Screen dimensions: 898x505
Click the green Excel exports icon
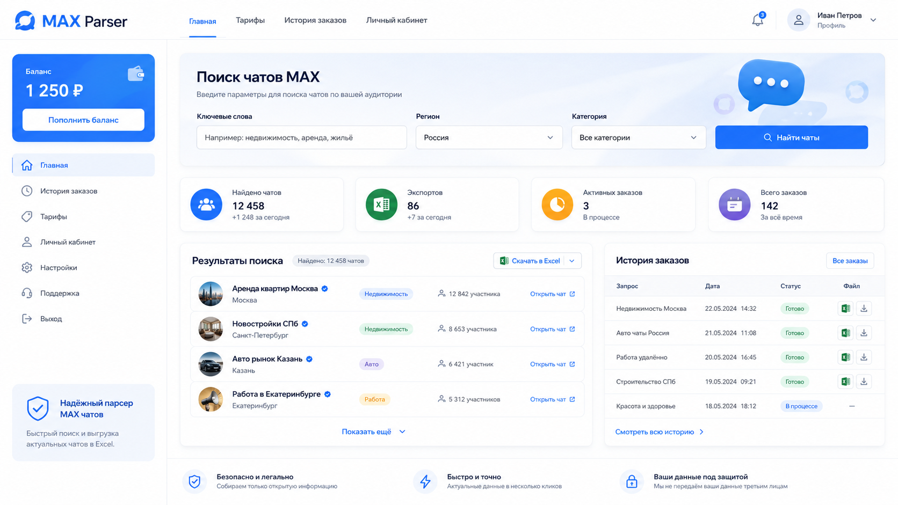tap(381, 204)
